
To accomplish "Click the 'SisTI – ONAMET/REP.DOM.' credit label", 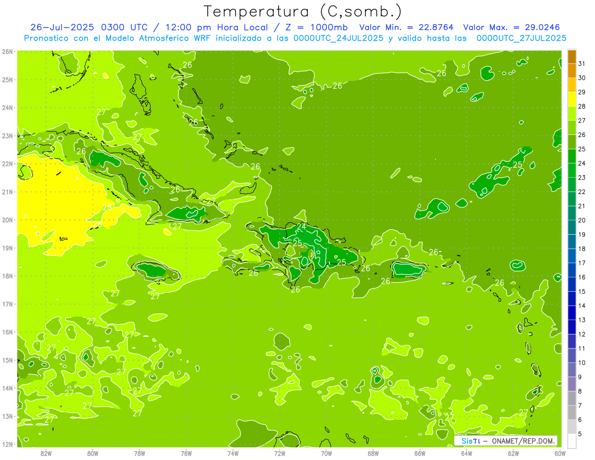I will coord(506,441).
